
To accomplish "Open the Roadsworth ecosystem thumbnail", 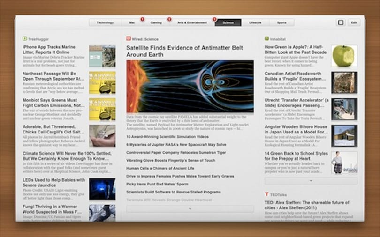I will 344,82.
